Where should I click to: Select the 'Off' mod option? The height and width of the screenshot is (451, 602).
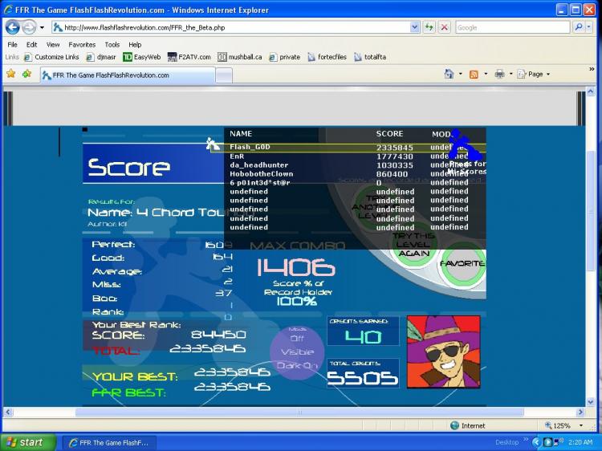(x=297, y=339)
